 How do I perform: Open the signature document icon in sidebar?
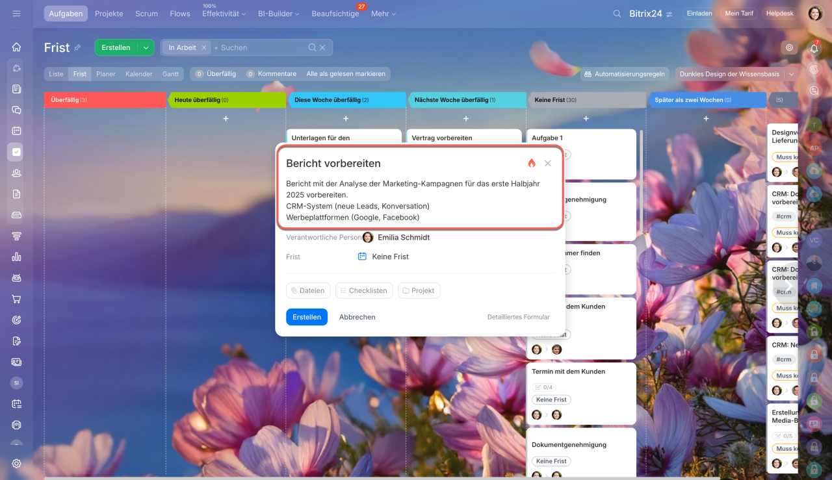click(x=16, y=341)
